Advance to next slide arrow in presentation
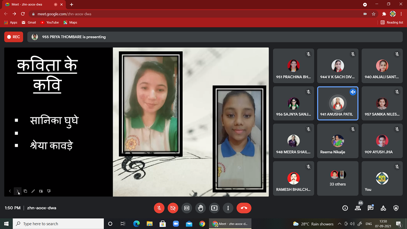 point(18,191)
